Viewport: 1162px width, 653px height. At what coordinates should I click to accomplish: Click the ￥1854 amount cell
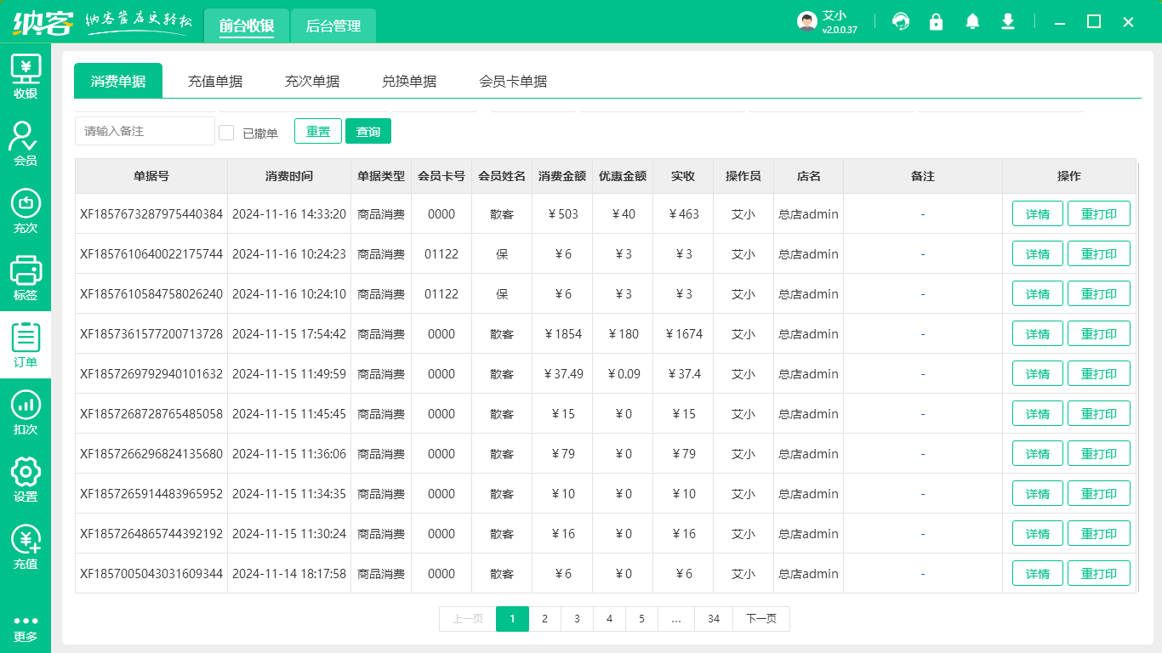[x=562, y=334]
